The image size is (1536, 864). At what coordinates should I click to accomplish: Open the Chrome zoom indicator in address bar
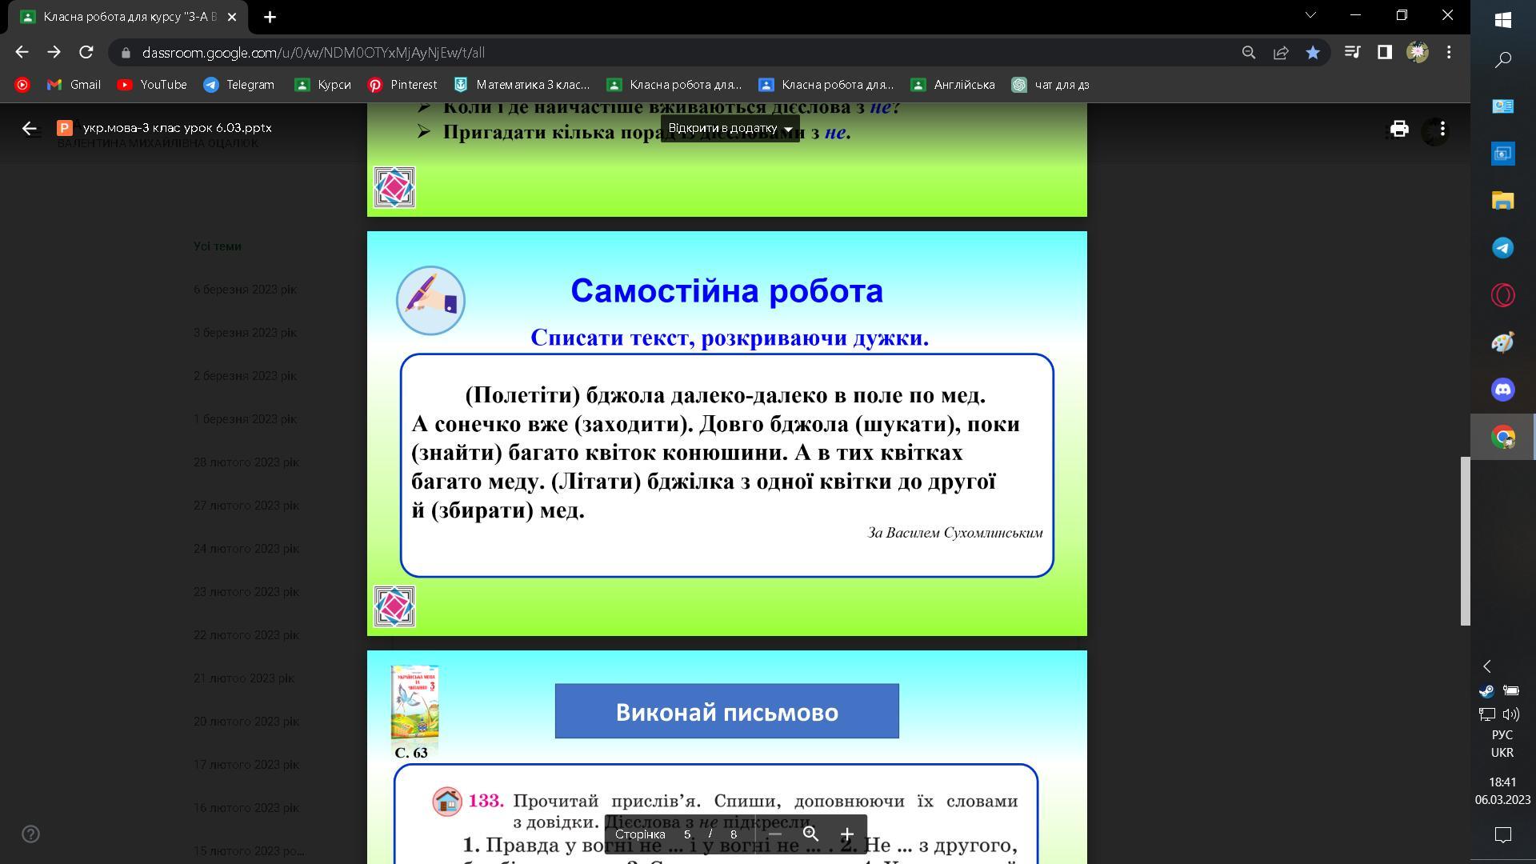click(x=1248, y=53)
